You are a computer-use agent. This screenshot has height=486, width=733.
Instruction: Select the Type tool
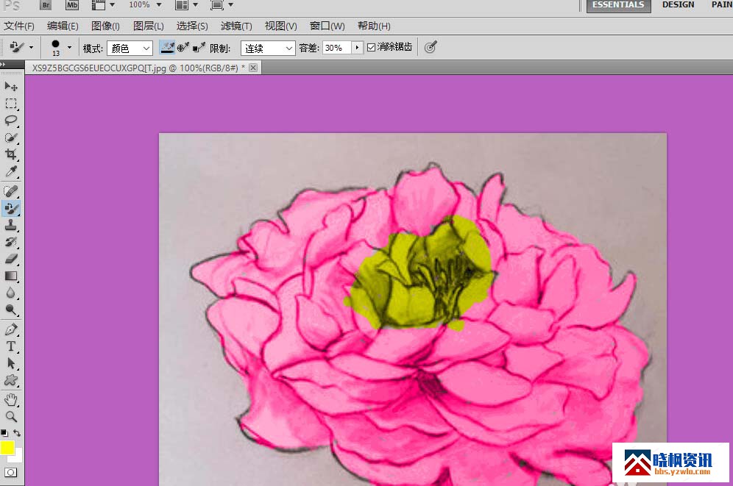[11, 346]
